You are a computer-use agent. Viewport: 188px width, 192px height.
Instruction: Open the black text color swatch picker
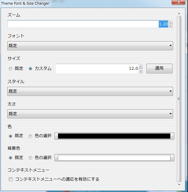tap(114, 136)
